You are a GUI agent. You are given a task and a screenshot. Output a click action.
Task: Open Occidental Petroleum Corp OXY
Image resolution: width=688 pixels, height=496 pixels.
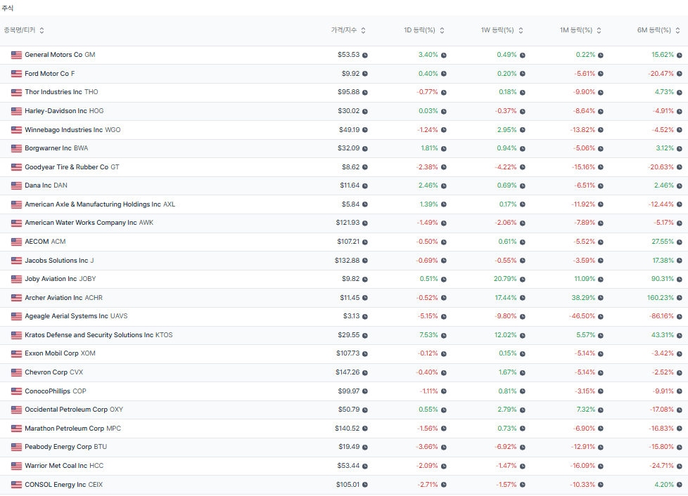click(x=74, y=410)
